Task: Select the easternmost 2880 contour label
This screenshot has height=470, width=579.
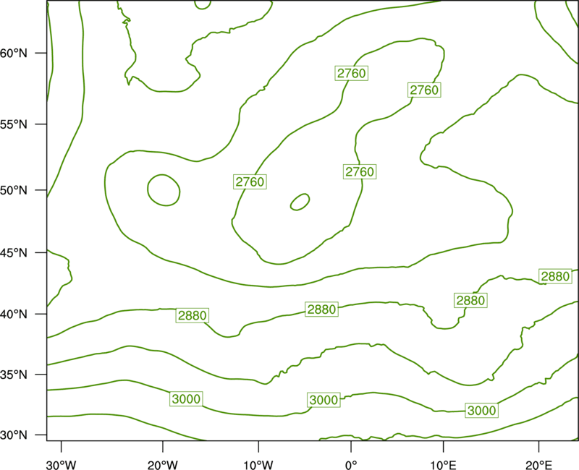Action: pyautogui.click(x=555, y=276)
